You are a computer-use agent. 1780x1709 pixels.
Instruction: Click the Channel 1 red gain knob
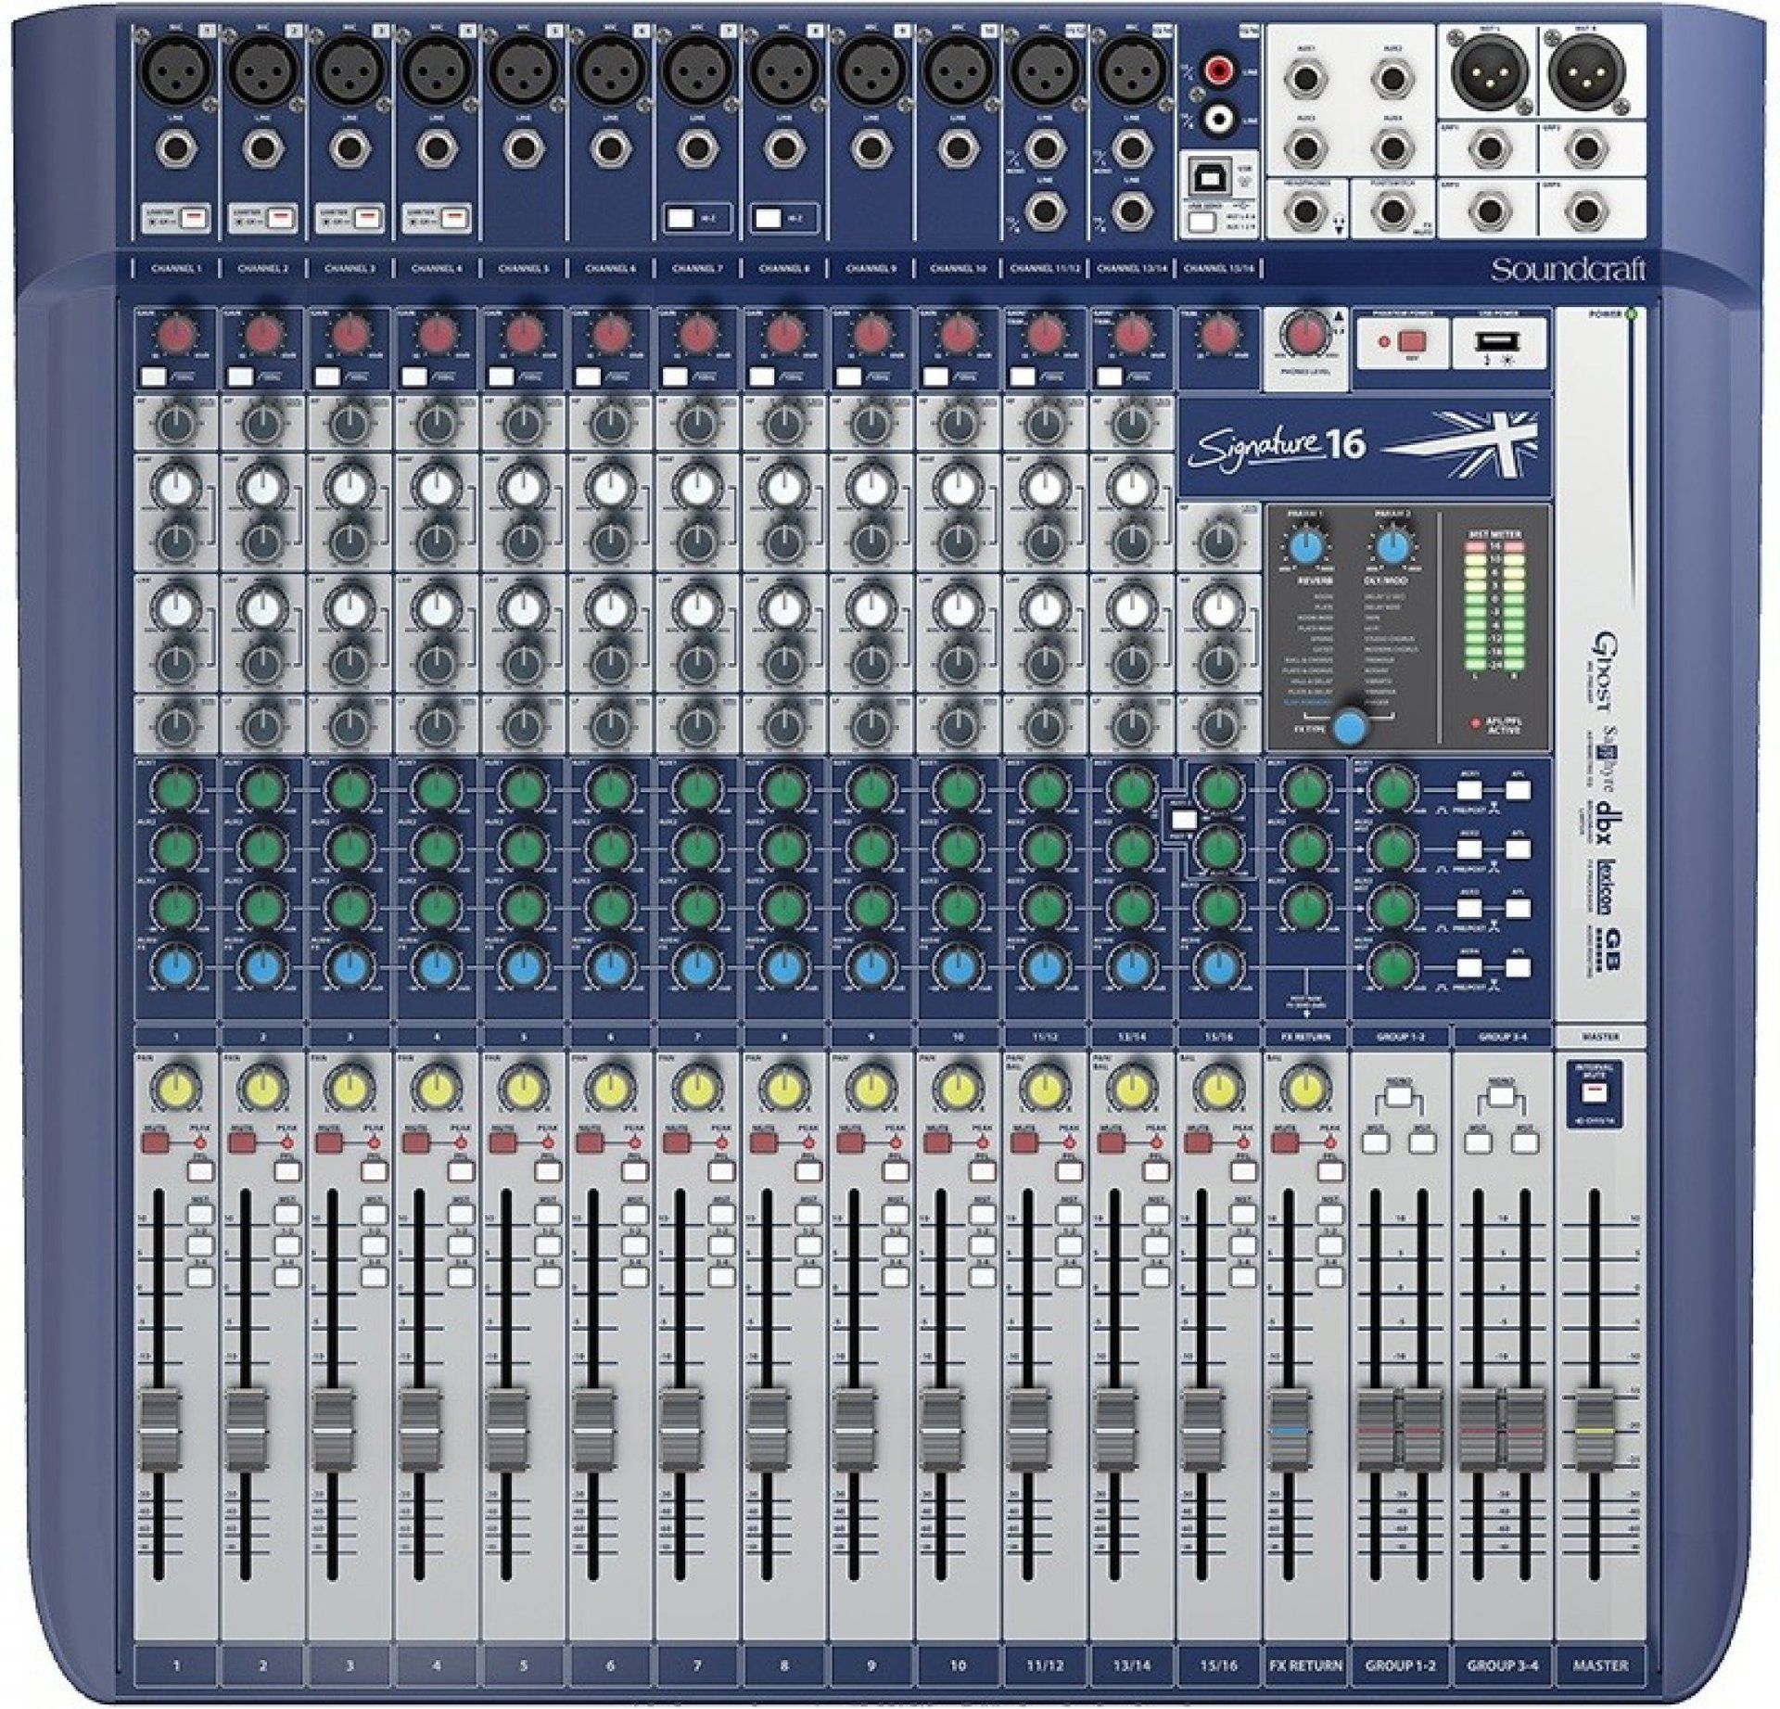click(178, 335)
